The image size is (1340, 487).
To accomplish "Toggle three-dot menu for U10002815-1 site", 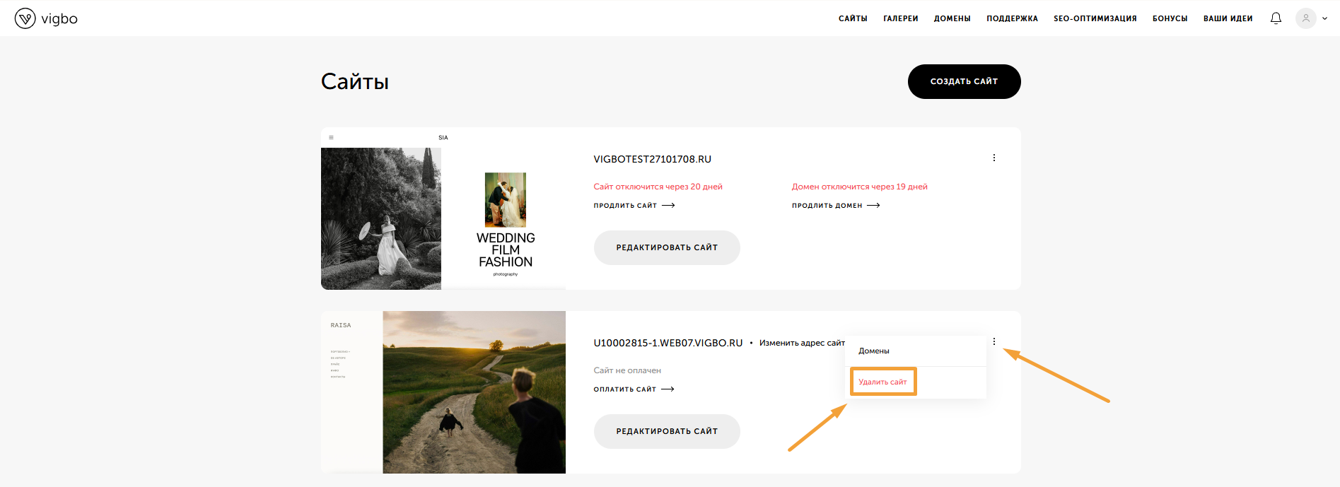I will click(994, 341).
